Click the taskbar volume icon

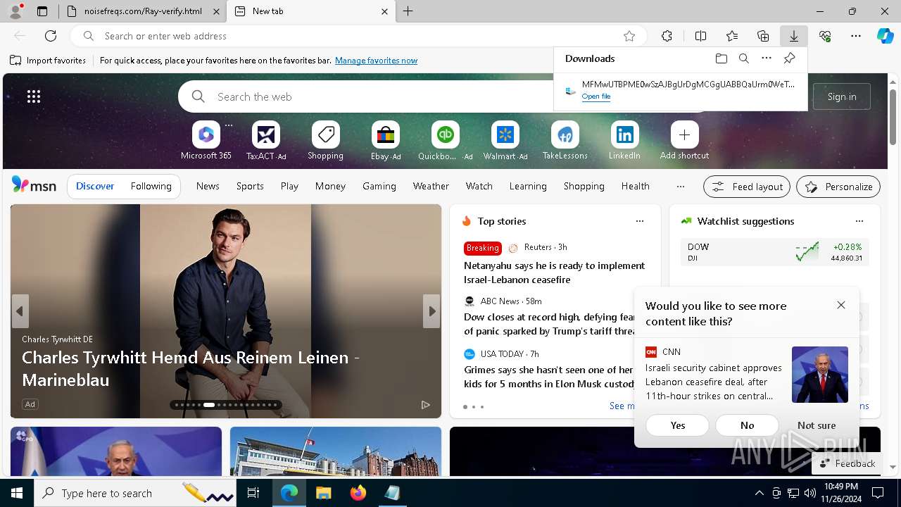(809, 493)
